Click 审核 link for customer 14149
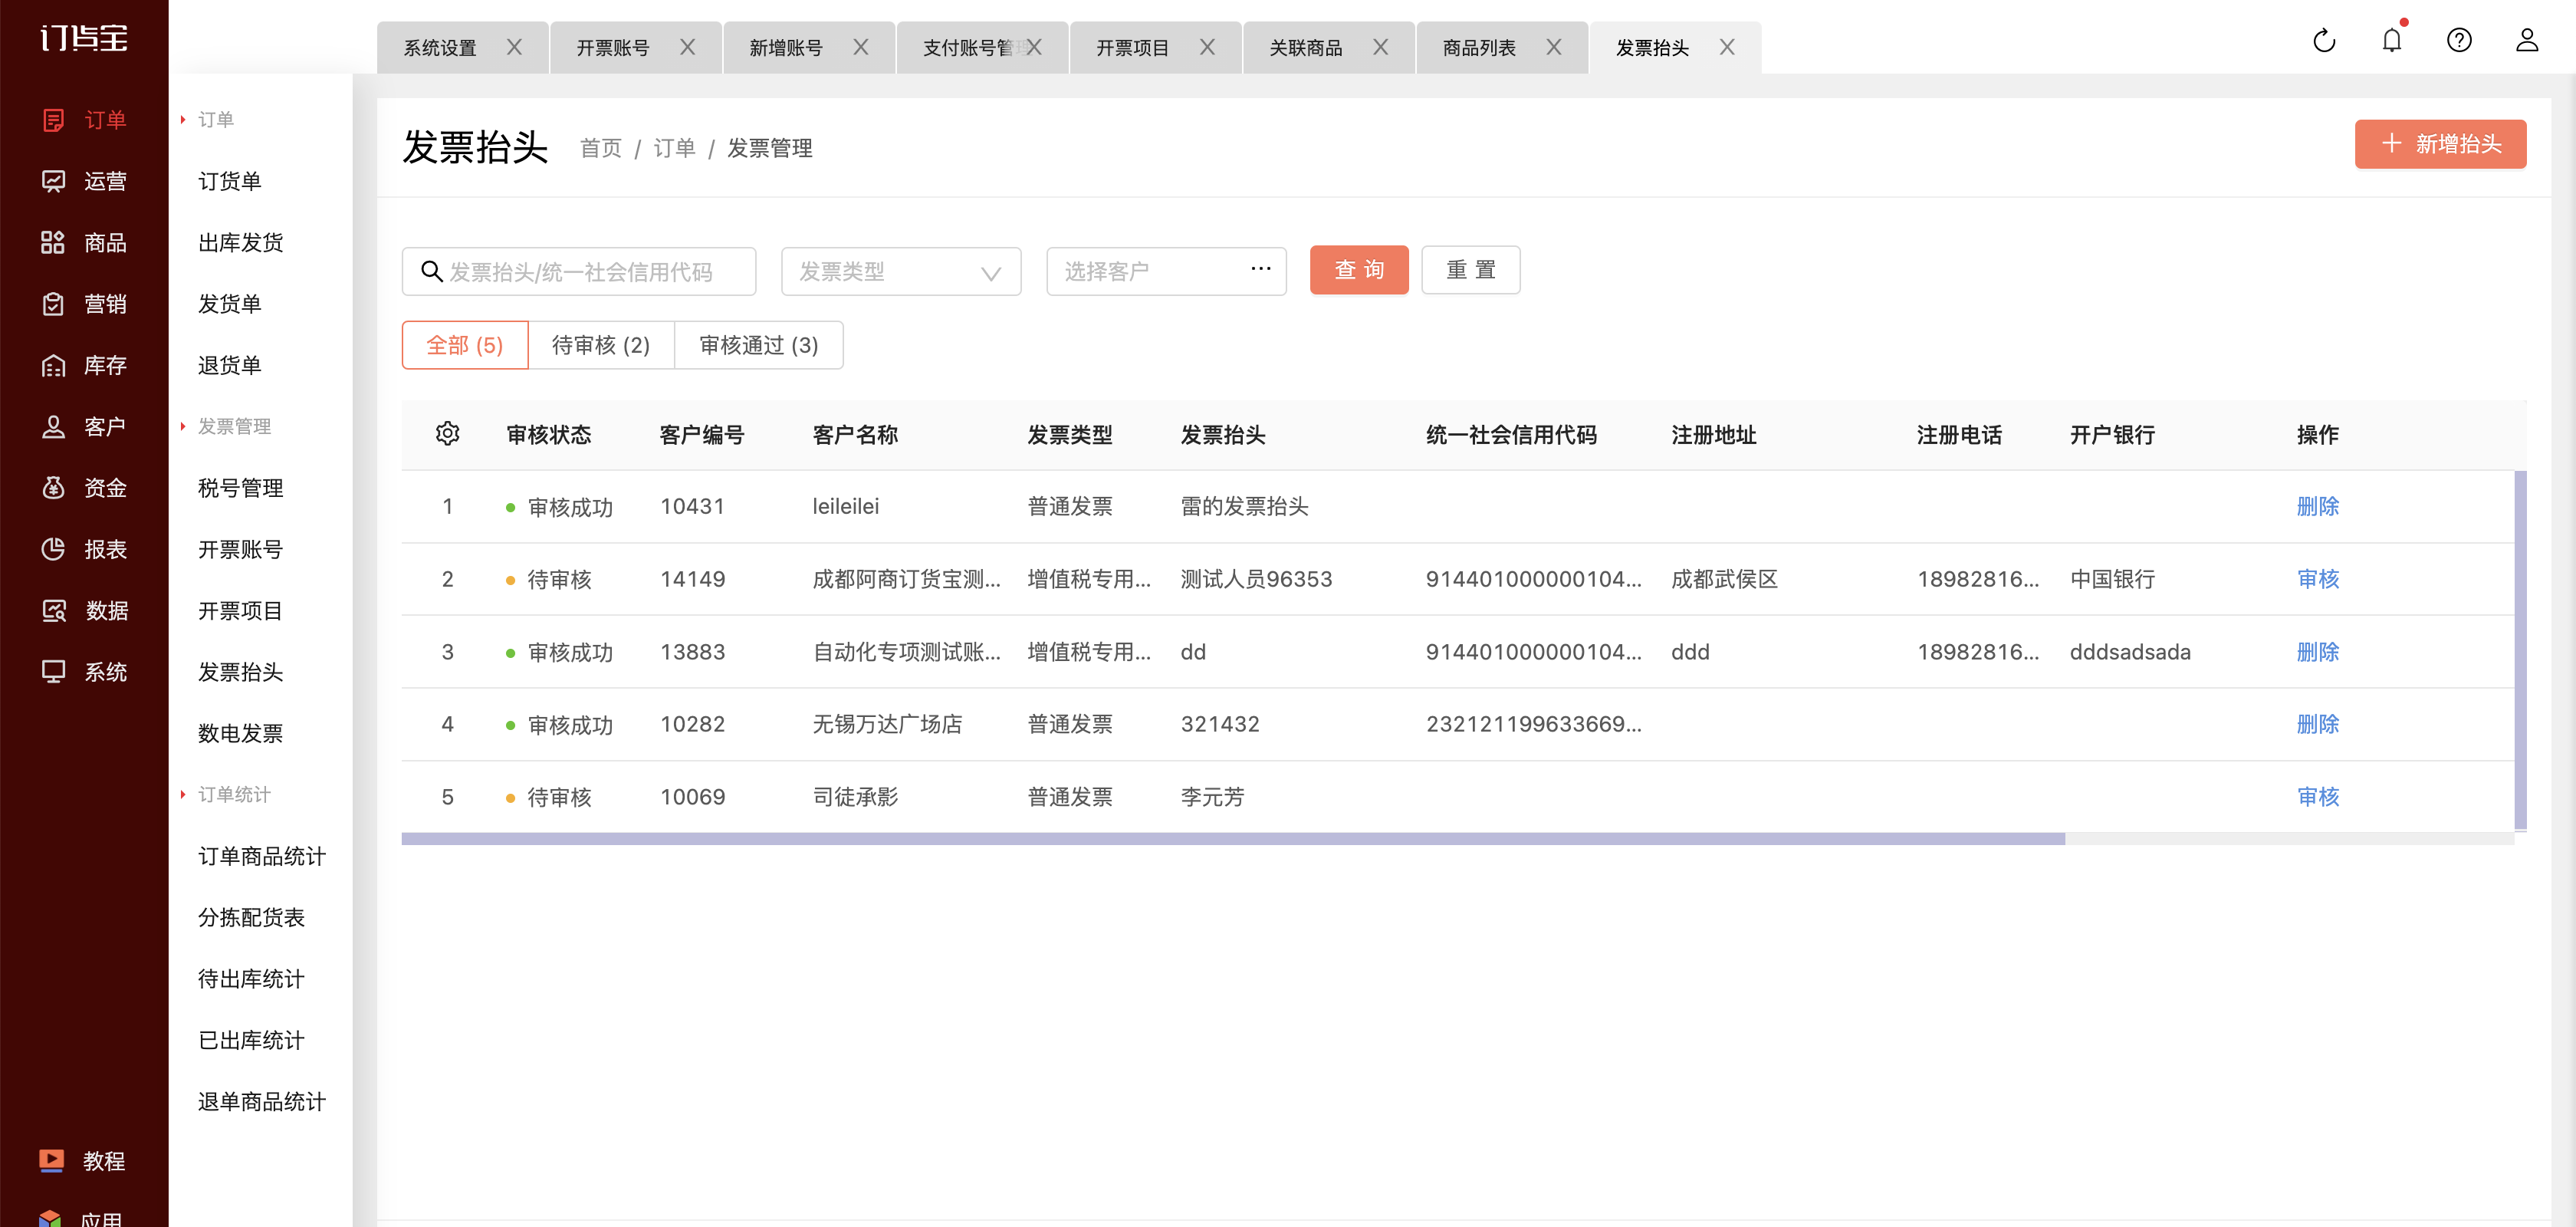 [x=2317, y=579]
